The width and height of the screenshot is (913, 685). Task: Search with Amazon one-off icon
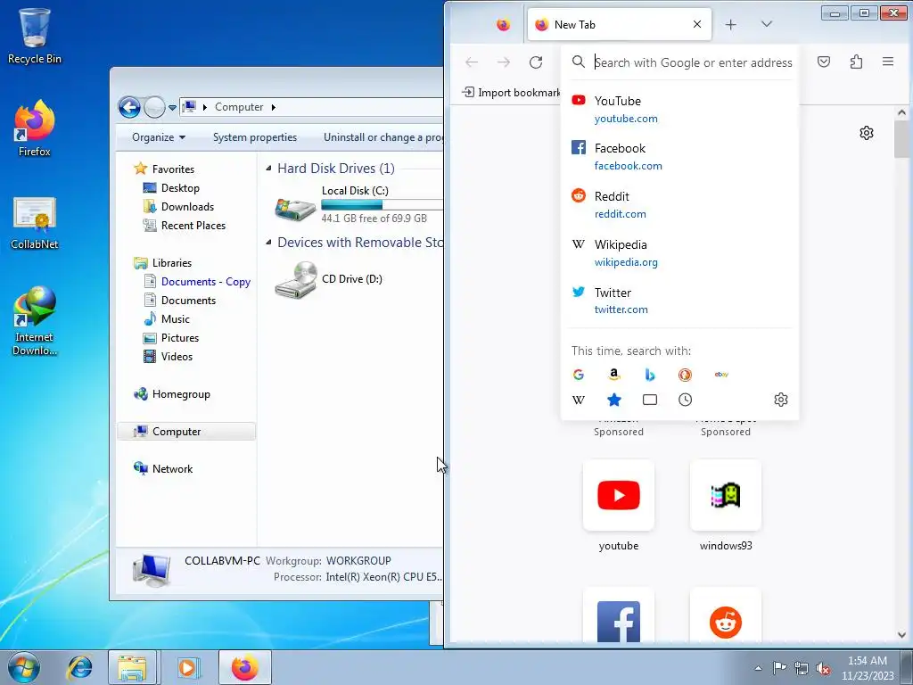pyautogui.click(x=613, y=375)
